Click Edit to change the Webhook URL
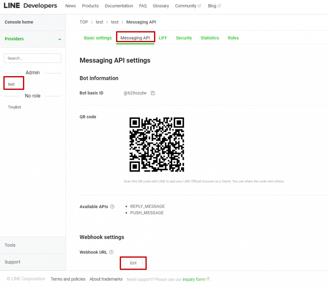The height and width of the screenshot is (287, 328). tap(133, 263)
